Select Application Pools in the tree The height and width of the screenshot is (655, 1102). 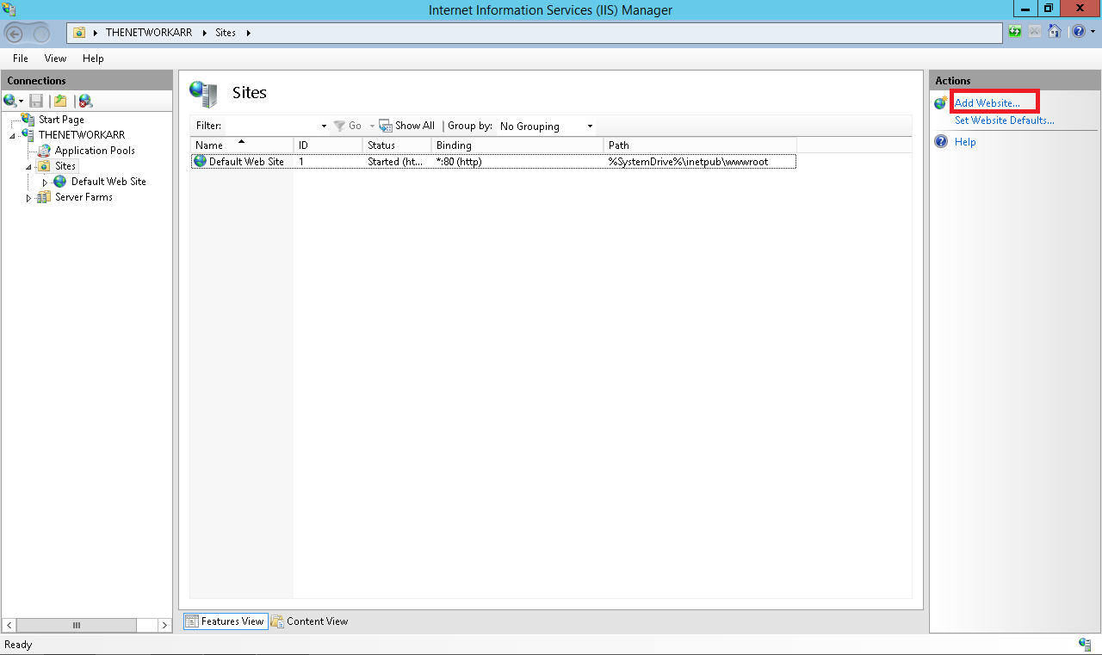click(x=95, y=151)
